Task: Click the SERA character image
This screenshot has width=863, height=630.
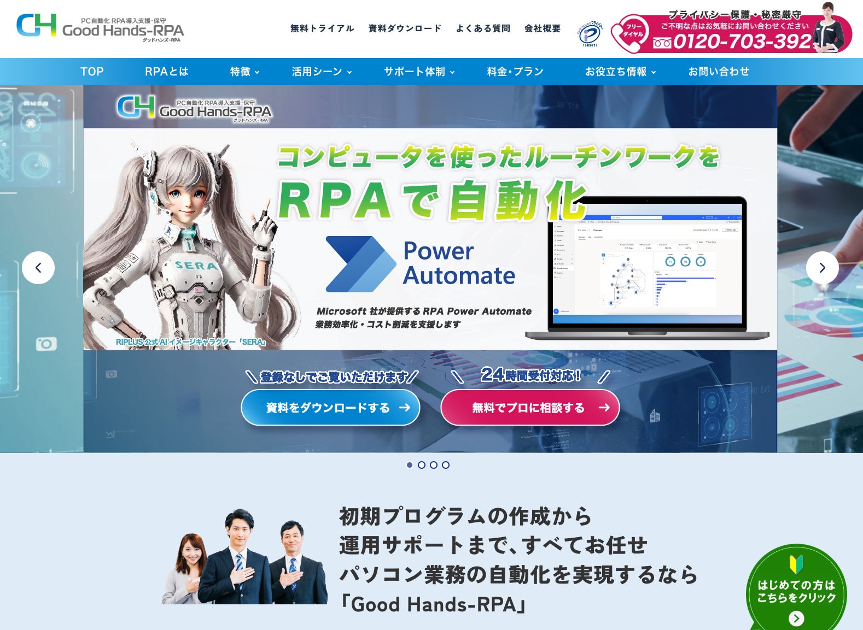Action: pos(191,244)
